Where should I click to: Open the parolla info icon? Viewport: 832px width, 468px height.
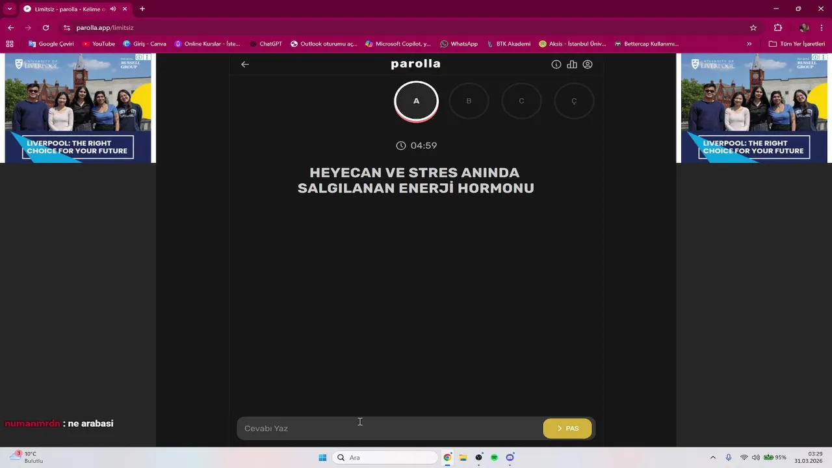556,64
